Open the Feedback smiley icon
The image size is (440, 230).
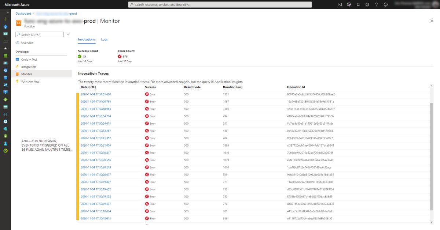(385, 4)
